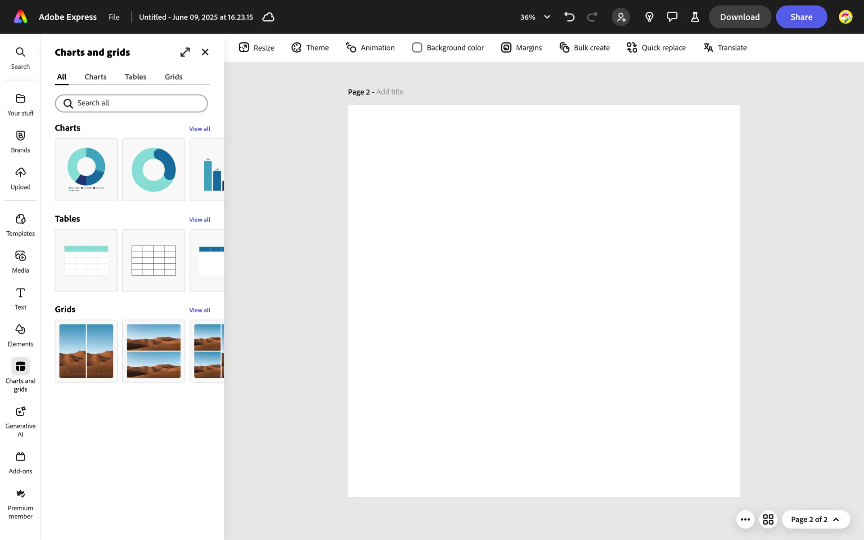Open the Brands sidebar panel
864x540 pixels.
click(x=20, y=142)
